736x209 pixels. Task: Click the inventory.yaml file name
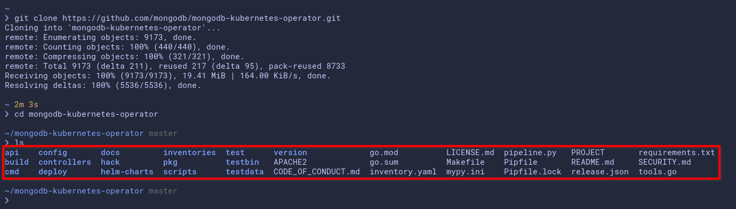point(403,172)
